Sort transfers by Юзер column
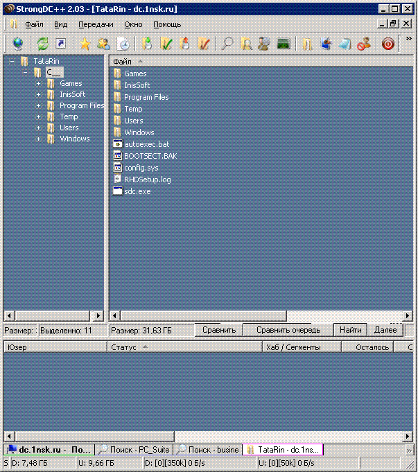Viewport: 418px width, 472px height. pyautogui.click(x=55, y=347)
